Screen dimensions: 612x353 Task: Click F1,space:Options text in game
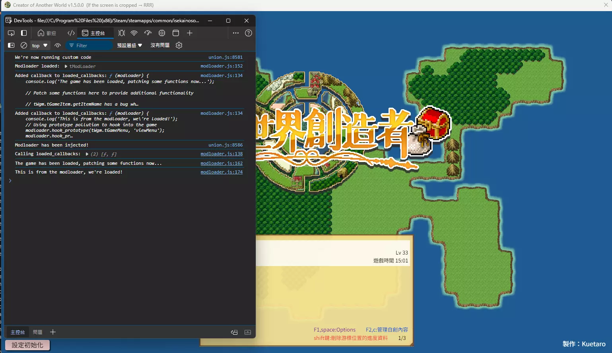coord(334,330)
